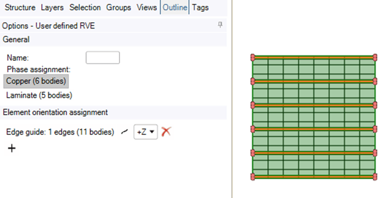Screen dimensions: 384x198
Task: Click the top-left red vertex marker on the mesh
Action: [x=253, y=57]
